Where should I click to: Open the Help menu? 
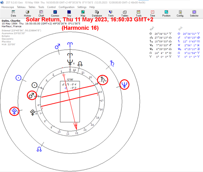tap(92, 7)
